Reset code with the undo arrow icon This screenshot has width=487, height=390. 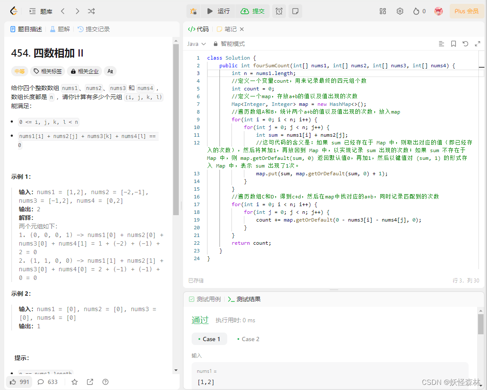pyautogui.click(x=465, y=44)
